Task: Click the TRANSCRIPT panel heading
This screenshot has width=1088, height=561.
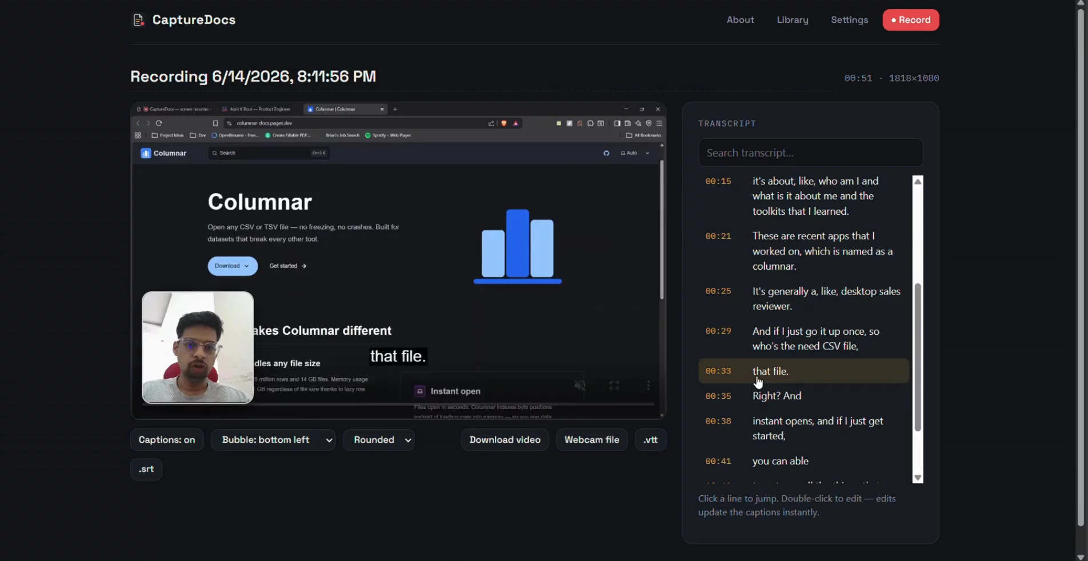Action: (727, 123)
